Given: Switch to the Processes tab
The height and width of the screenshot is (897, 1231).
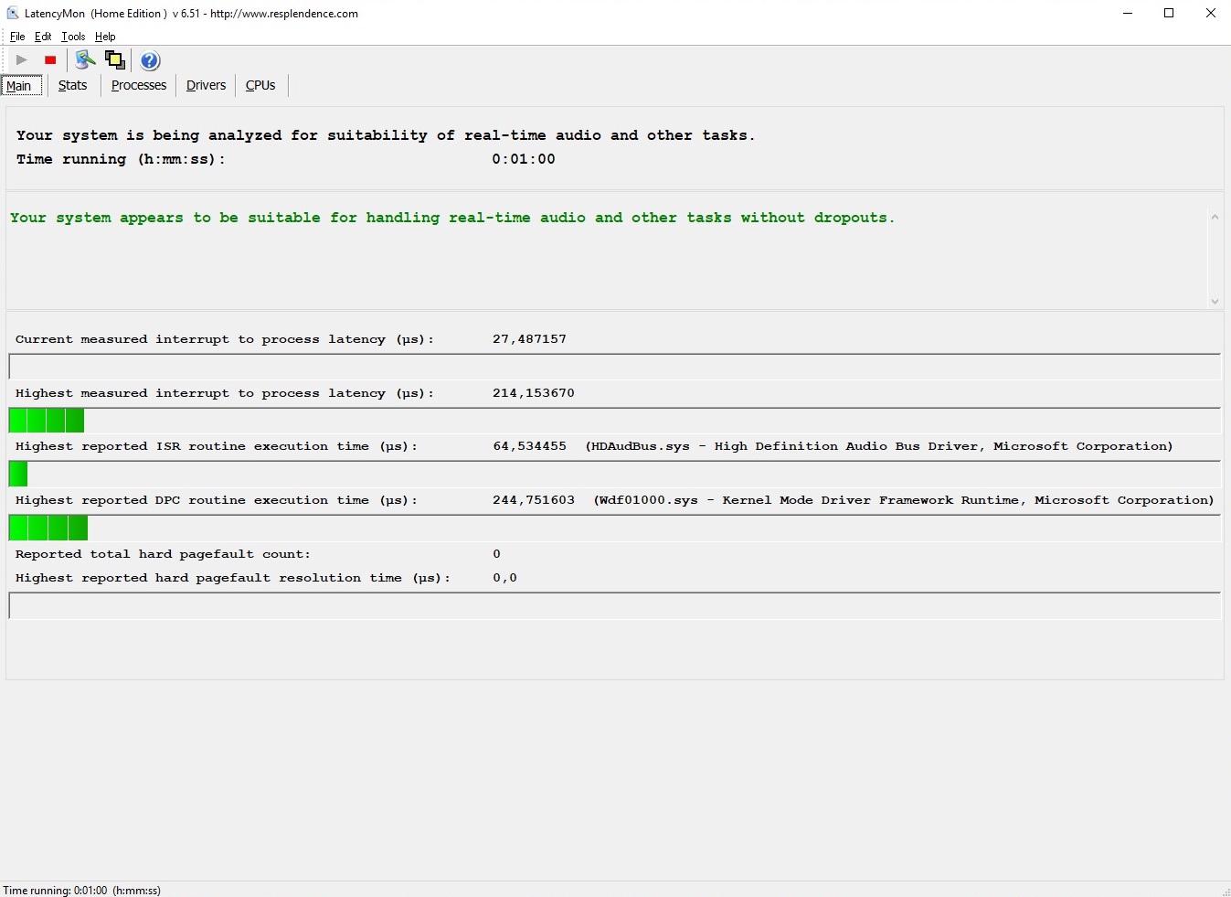Looking at the screenshot, I should click(139, 85).
